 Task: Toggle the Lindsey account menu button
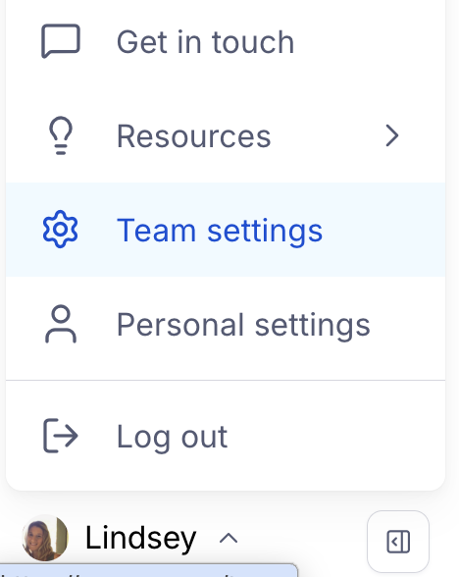point(130,538)
